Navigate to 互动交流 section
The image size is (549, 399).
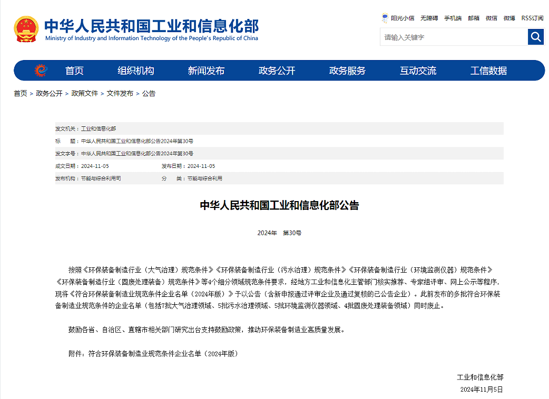(x=418, y=71)
